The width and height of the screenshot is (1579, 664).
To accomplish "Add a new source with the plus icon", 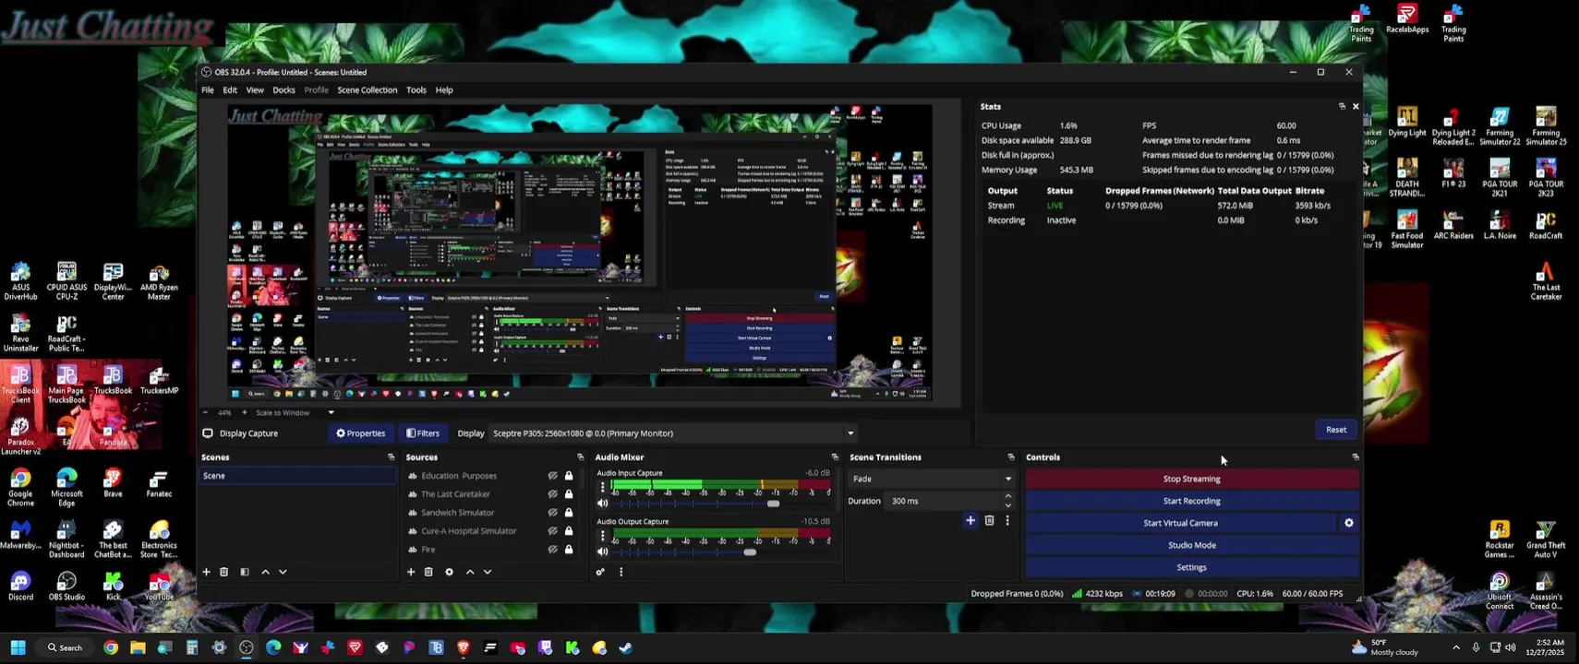I will (x=411, y=572).
